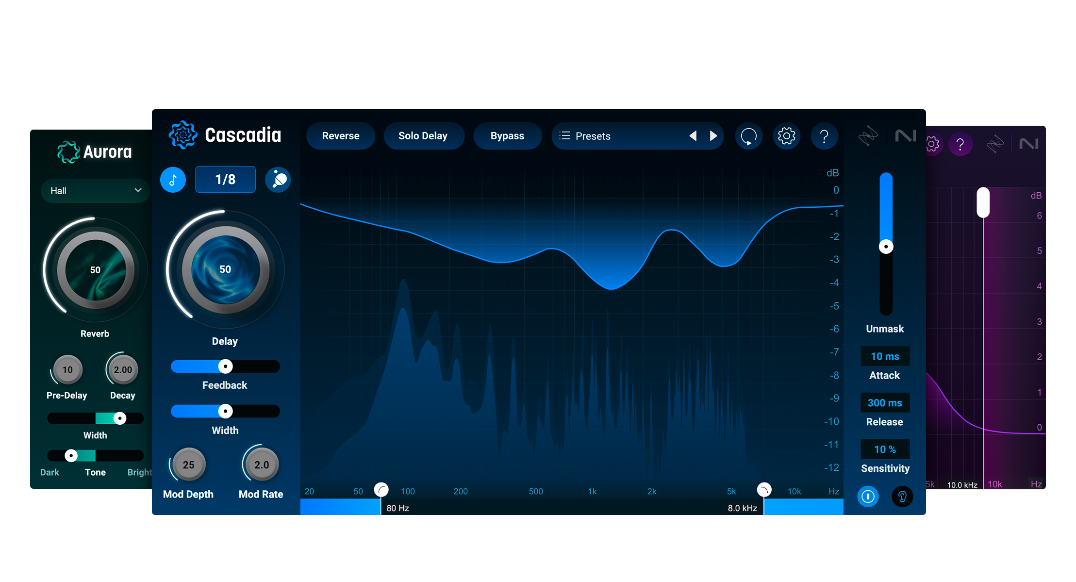
Task: Click the Native Instruments logo in the purple plugin
Action: [x=1028, y=144]
